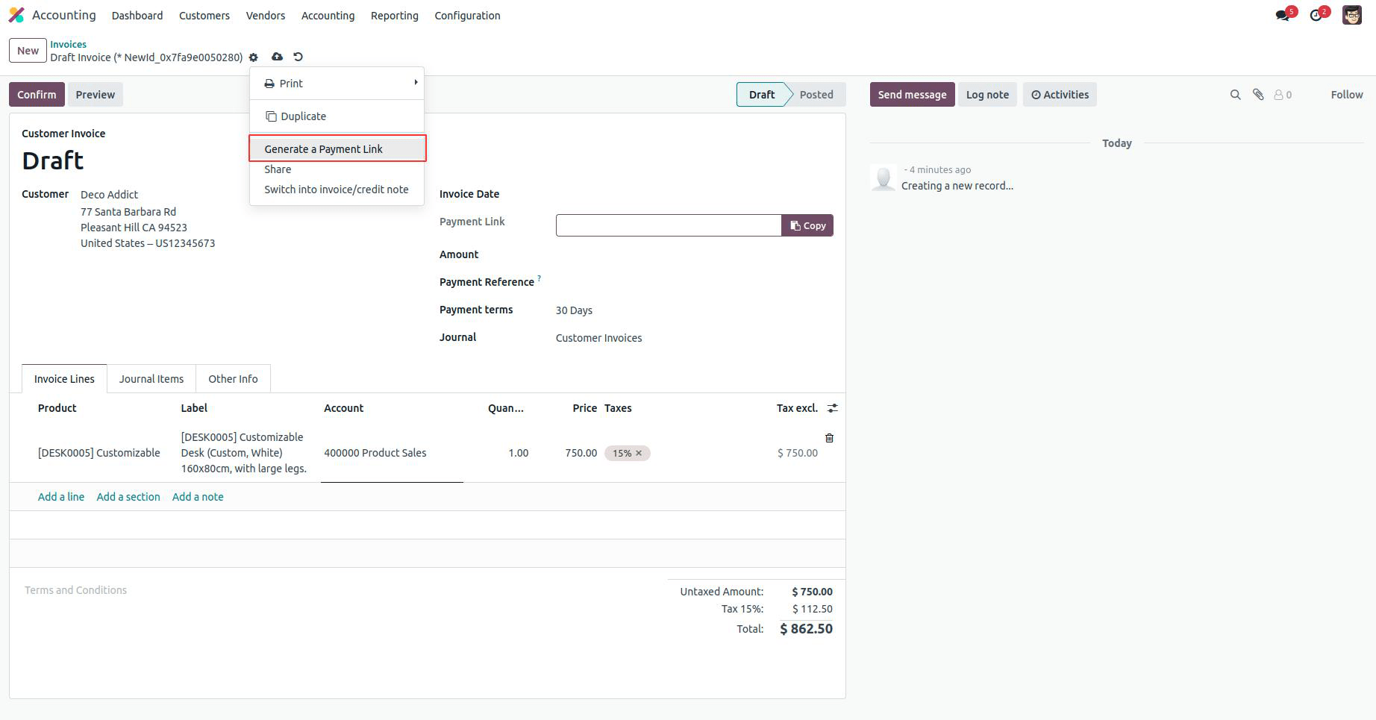
Task: Select Generate a Payment Link menu entry
Action: click(x=323, y=148)
